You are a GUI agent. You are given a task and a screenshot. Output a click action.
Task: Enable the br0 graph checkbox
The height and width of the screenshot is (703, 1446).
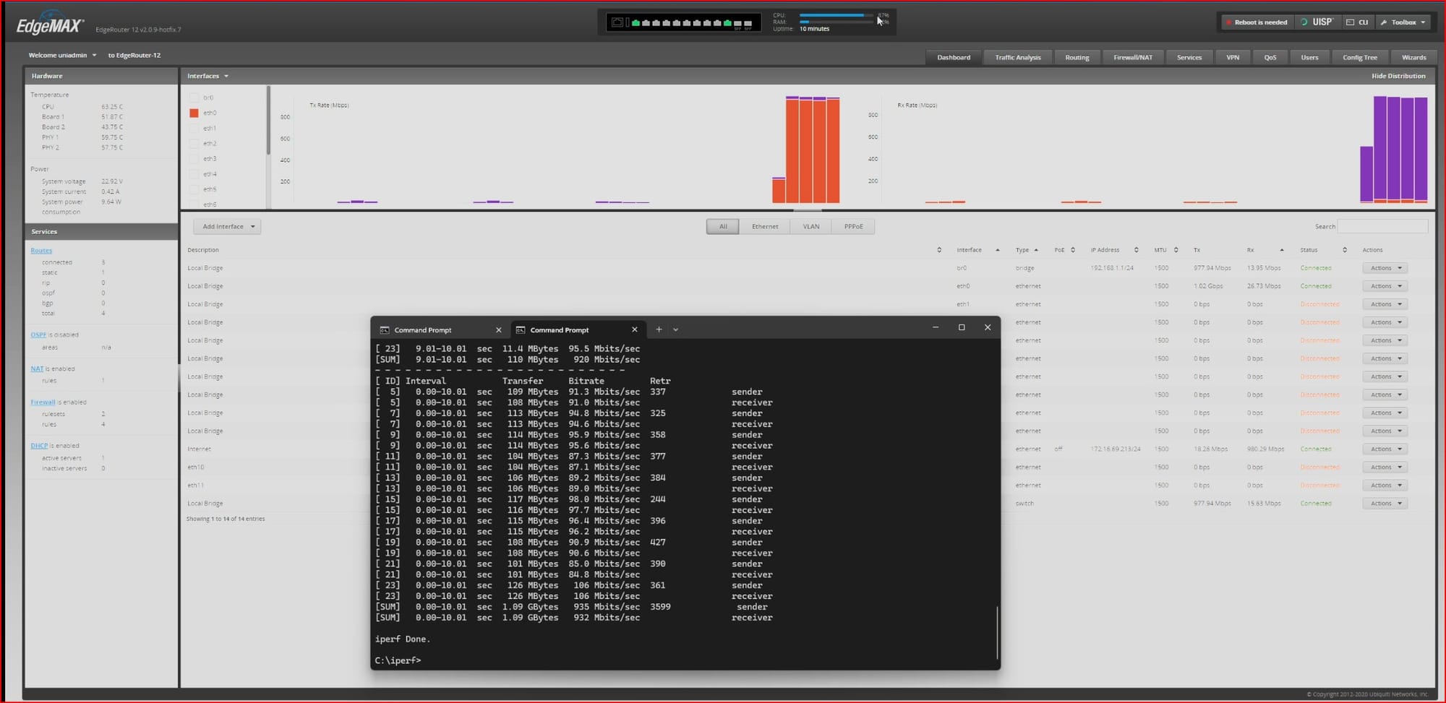click(x=194, y=97)
